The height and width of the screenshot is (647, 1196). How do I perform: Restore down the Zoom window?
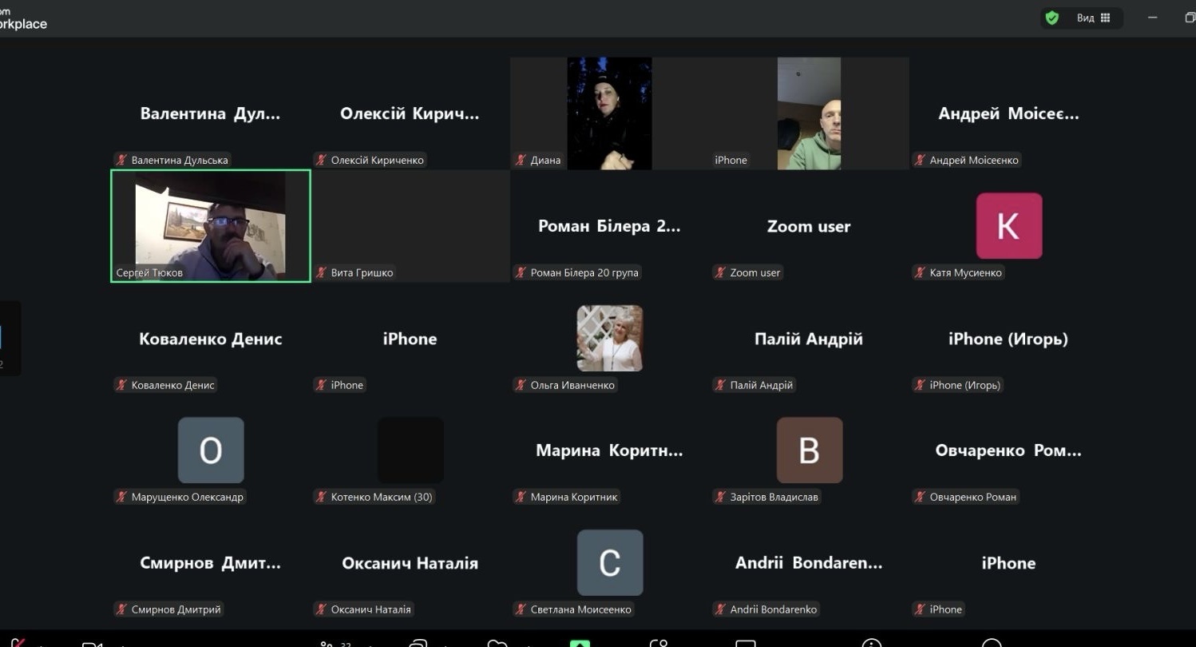pos(1190,18)
